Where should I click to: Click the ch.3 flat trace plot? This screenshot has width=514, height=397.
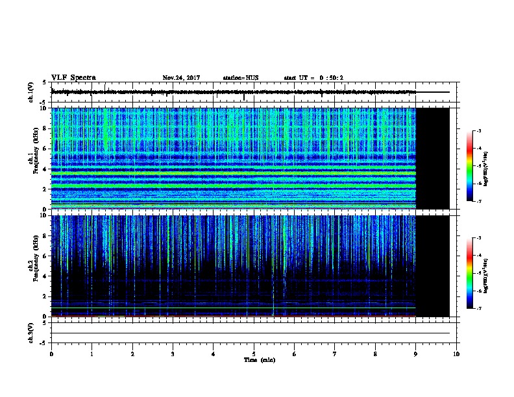(254, 333)
